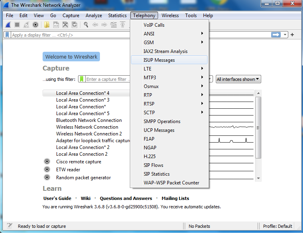The image size is (303, 233).
Task: Open capture options gear icon in toolbar
Action: 35,25
